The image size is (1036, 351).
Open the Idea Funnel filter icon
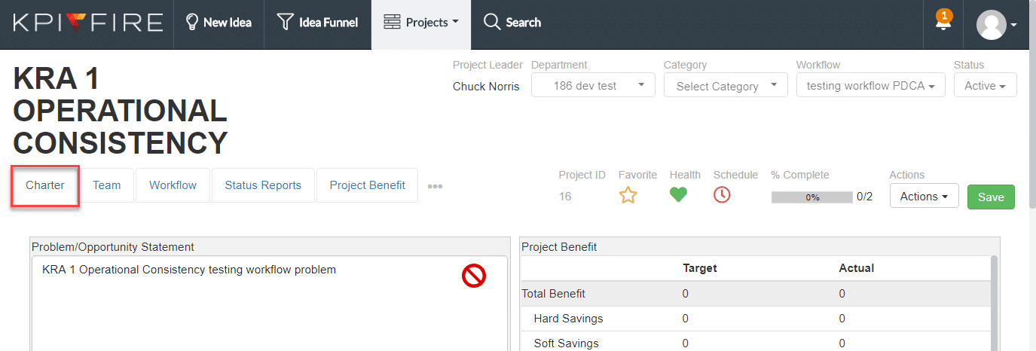[x=285, y=23]
